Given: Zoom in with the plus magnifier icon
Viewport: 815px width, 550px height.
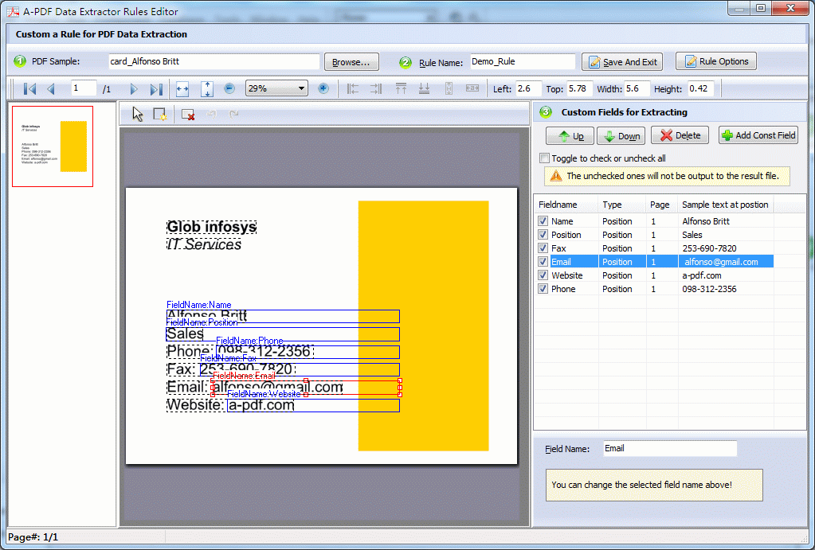Looking at the screenshot, I should pyautogui.click(x=322, y=89).
